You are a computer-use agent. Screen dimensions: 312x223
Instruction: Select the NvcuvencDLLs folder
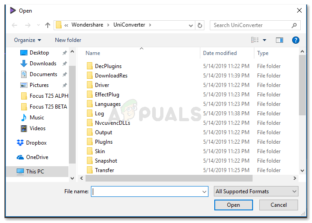113,123
